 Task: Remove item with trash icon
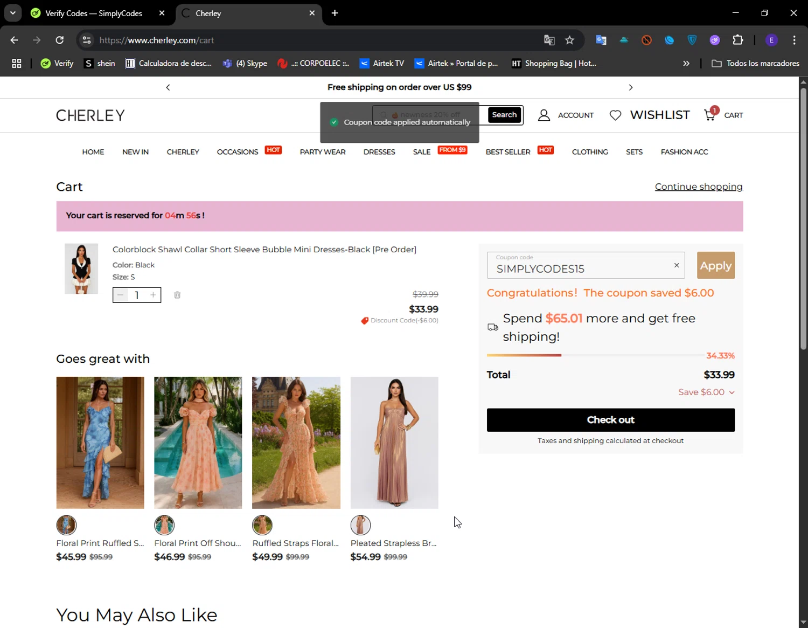click(177, 295)
